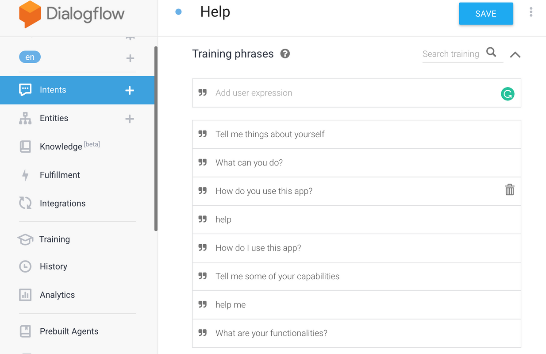Image resolution: width=546 pixels, height=354 pixels.
Task: Go to the Integrations page
Action: [62, 204]
